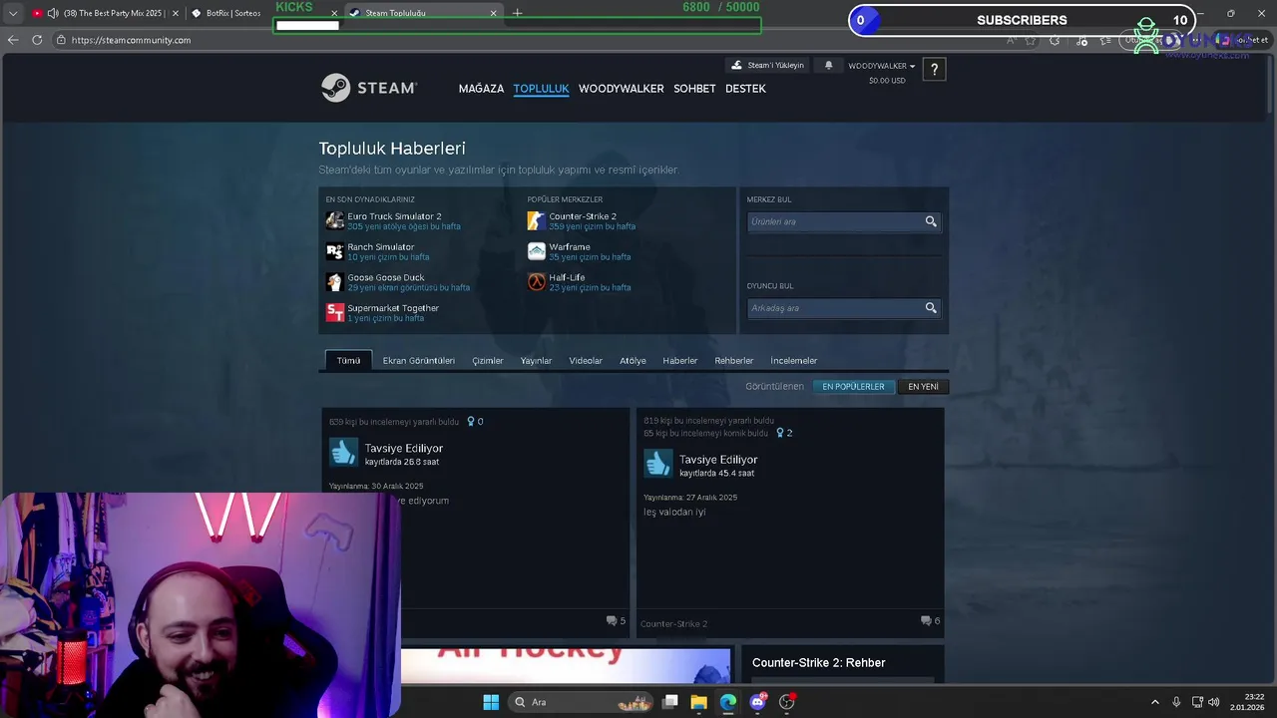This screenshot has height=718, width=1277.
Task: Close the Steam Topluluğu browser tab
Action: click(x=493, y=13)
